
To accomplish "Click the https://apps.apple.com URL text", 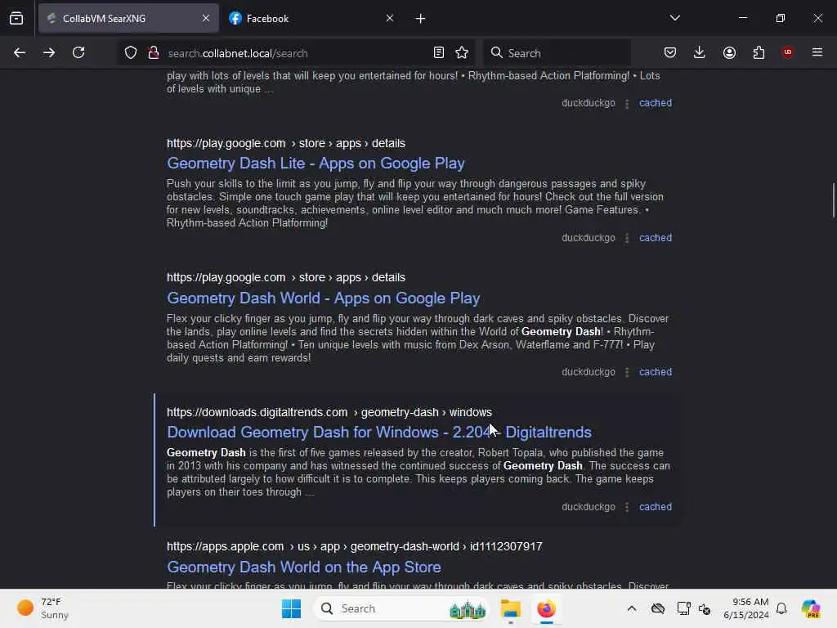I will [x=225, y=547].
